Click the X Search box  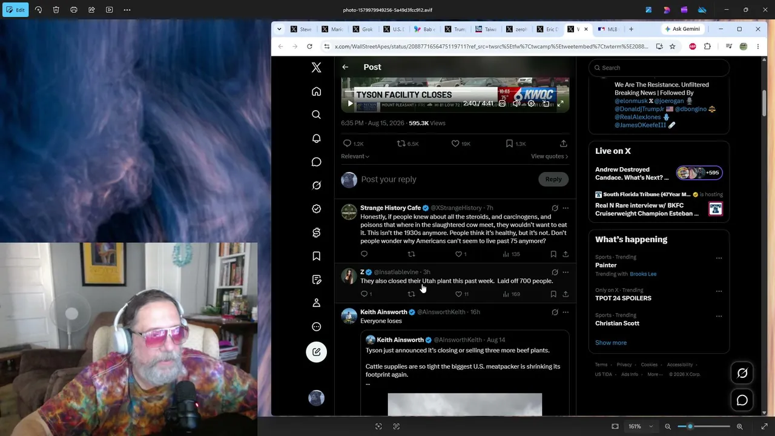click(659, 68)
